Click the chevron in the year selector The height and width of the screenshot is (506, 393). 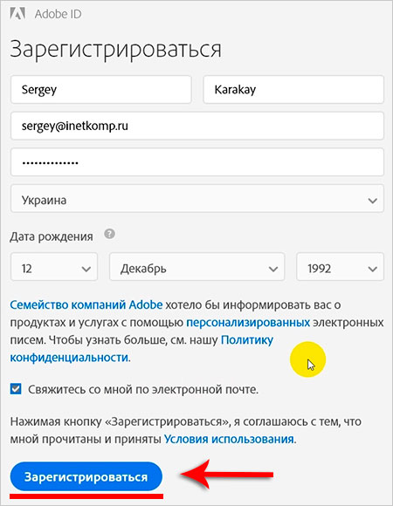[x=373, y=269]
